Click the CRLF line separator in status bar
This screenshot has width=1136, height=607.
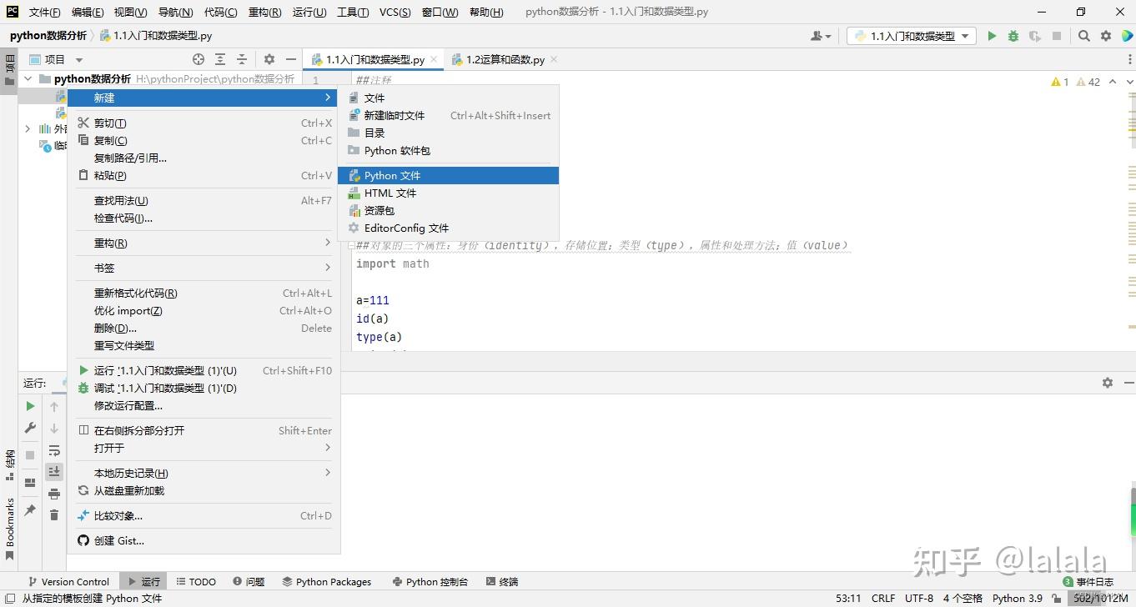click(x=883, y=599)
